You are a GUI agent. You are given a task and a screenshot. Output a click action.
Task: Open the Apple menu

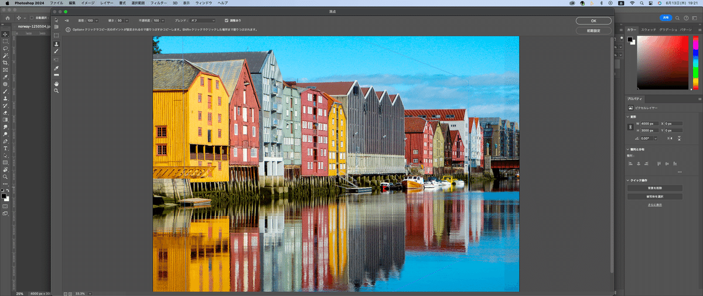click(x=7, y=3)
